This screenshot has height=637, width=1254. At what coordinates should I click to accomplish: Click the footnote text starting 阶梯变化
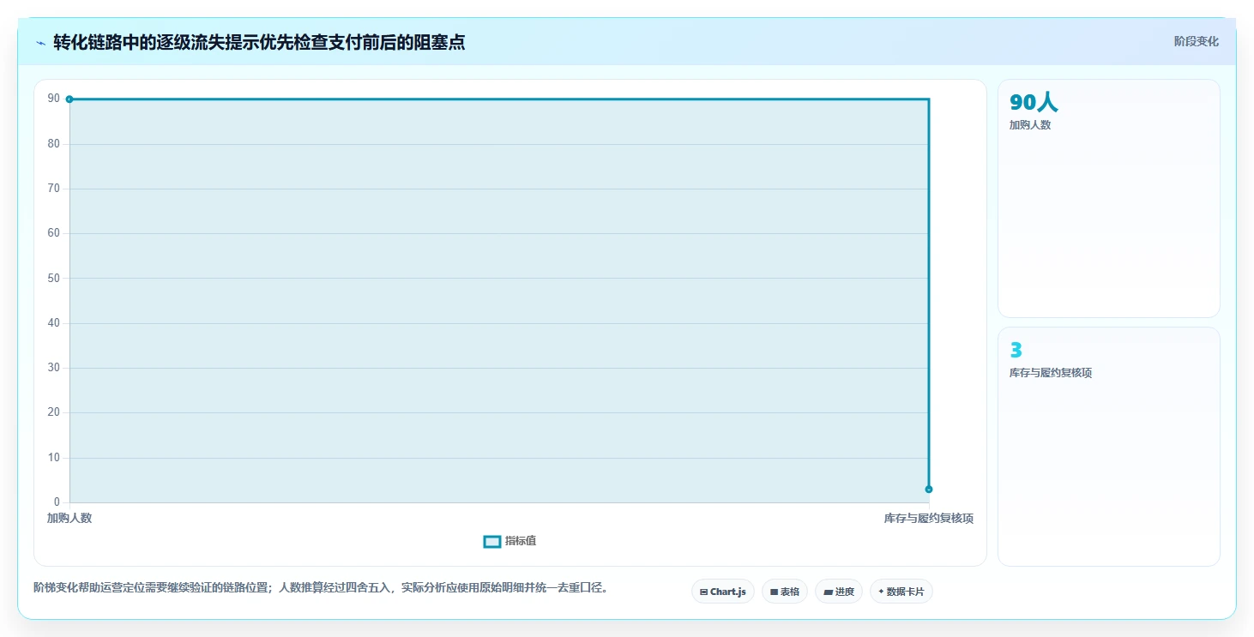click(x=321, y=588)
